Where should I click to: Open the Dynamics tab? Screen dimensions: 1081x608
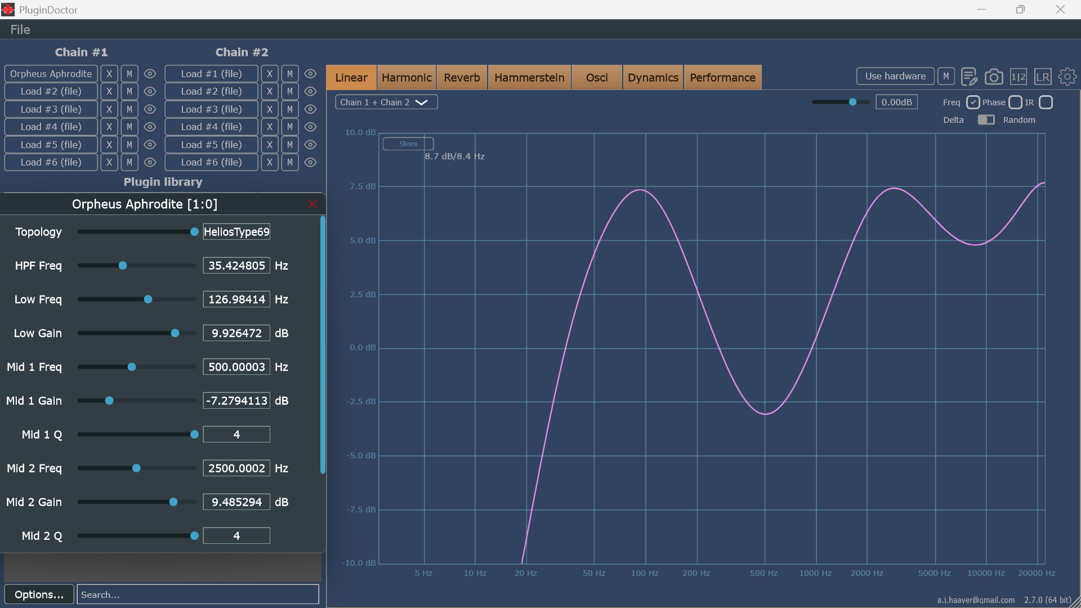[653, 78]
